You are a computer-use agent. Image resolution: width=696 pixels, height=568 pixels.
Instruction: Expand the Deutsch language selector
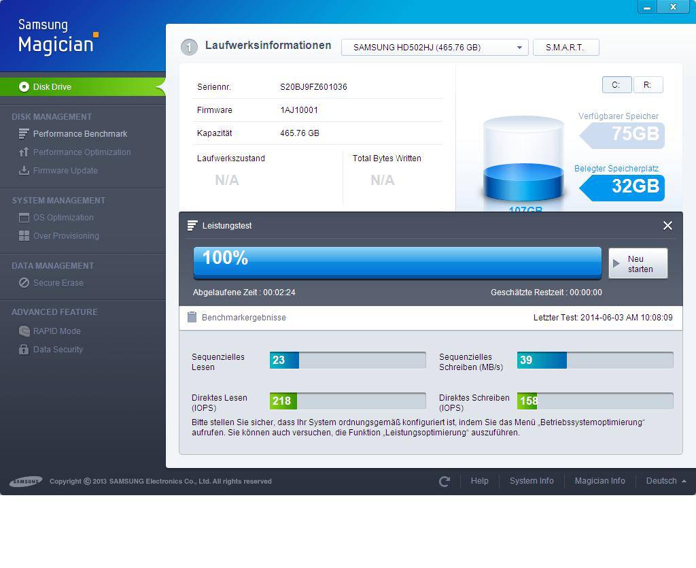pyautogui.click(x=665, y=481)
